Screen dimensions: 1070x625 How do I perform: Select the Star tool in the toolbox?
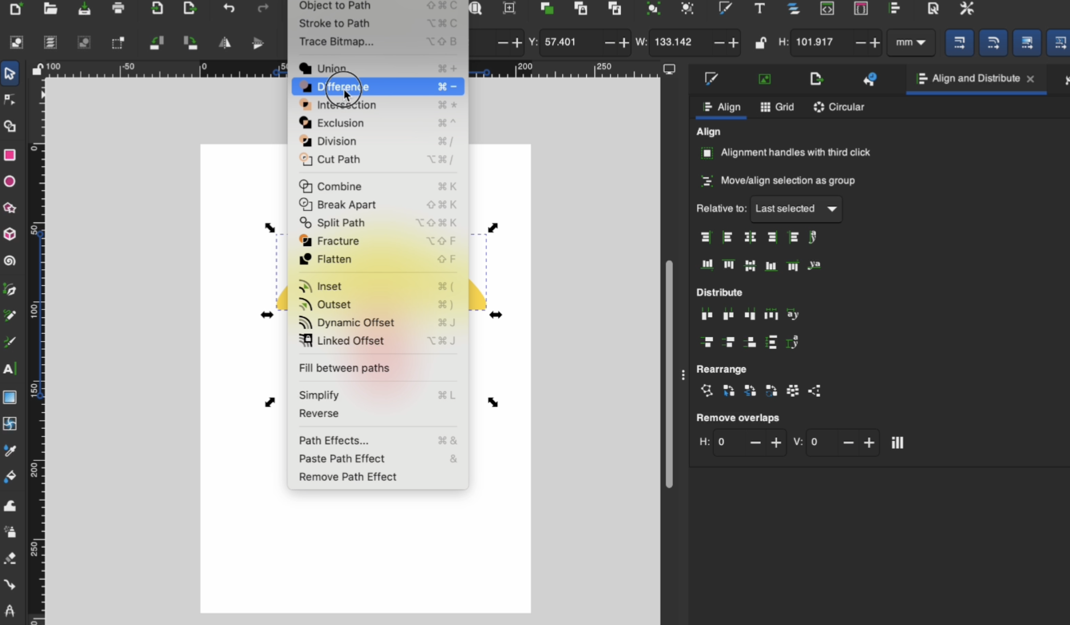tap(10, 208)
